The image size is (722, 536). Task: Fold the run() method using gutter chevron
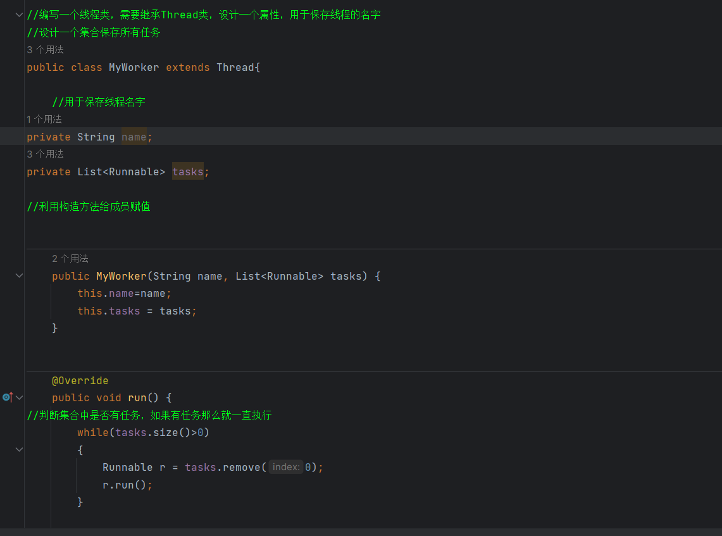19,397
